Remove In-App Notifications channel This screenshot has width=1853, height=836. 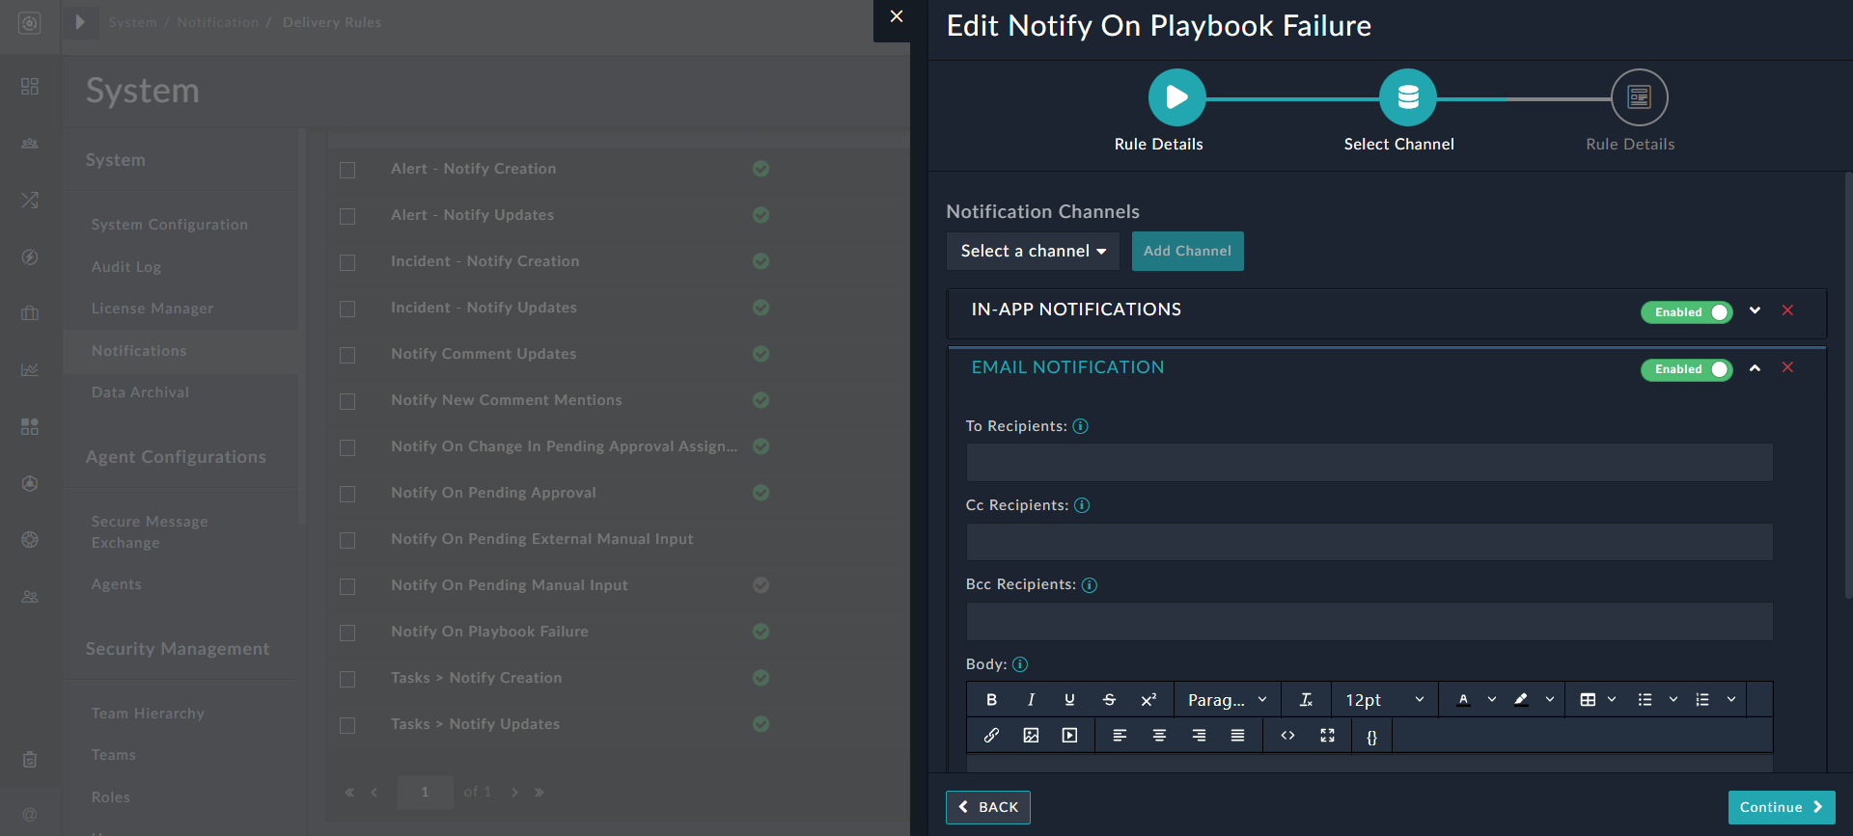pos(1787,310)
